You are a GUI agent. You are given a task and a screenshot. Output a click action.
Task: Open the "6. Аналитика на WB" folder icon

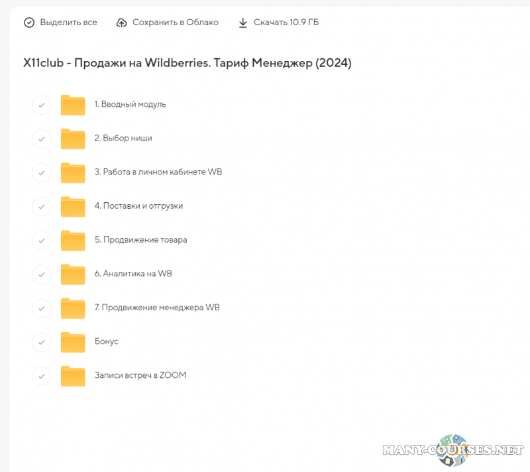click(x=73, y=274)
